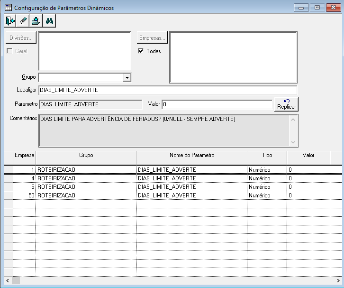Click grid horizontal scrollbar right arrow
The height and width of the screenshot is (288, 344).
click(x=338, y=280)
